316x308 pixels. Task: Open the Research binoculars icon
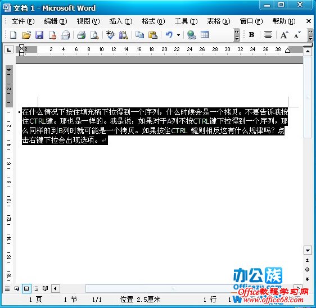pyautogui.click(x=123, y=35)
